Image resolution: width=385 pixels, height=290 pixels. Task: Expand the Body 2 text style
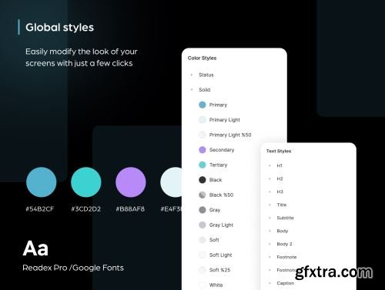[x=269, y=244]
